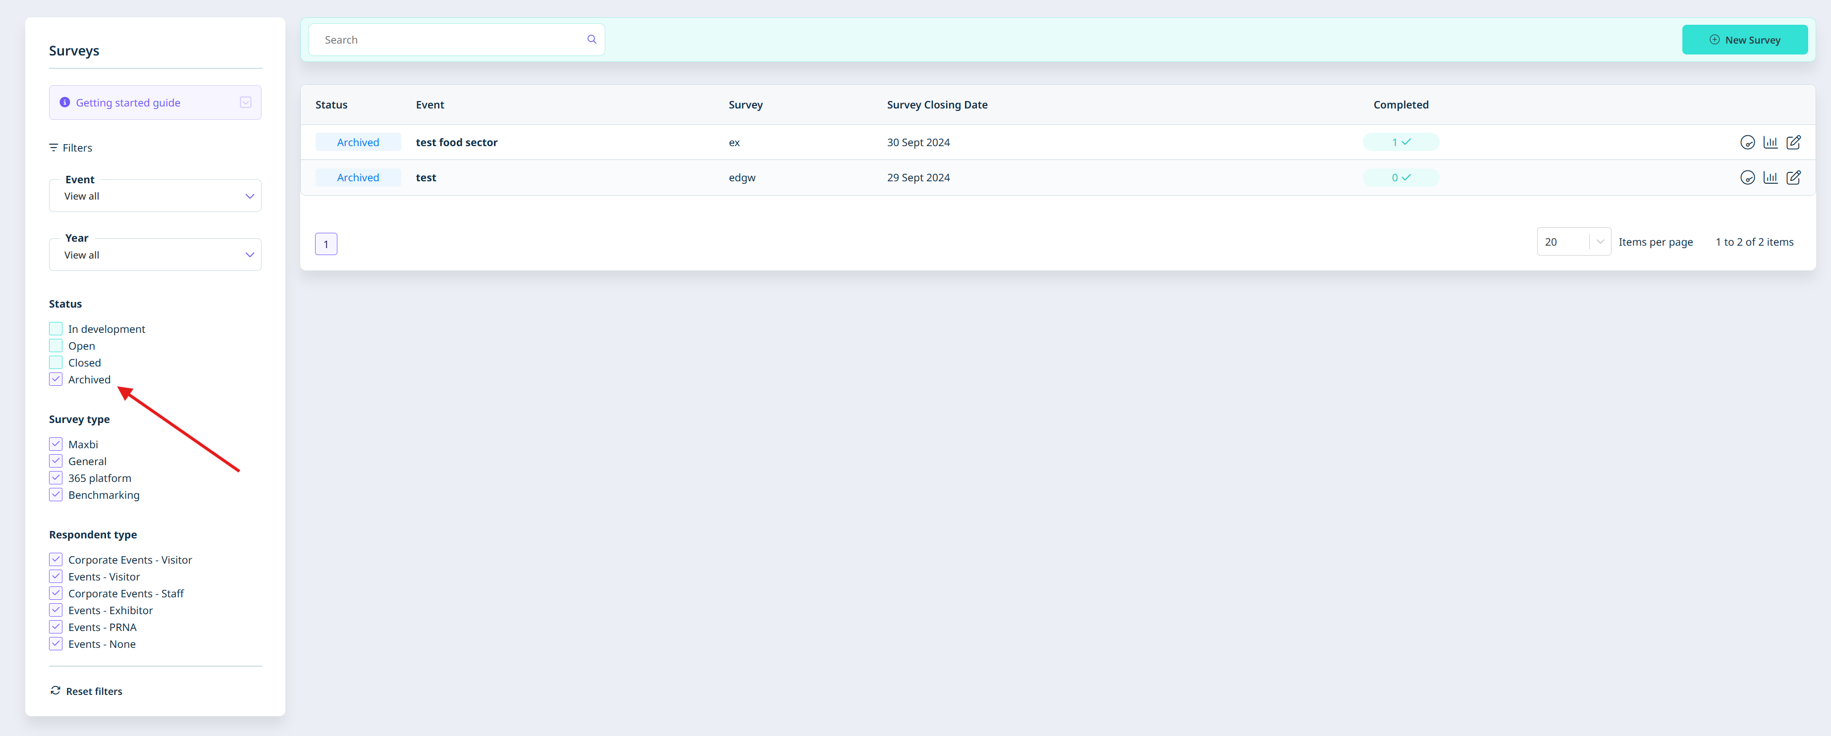Viewport: 1831px width, 736px height.
Task: Click the search magnifier icon
Action: point(592,39)
